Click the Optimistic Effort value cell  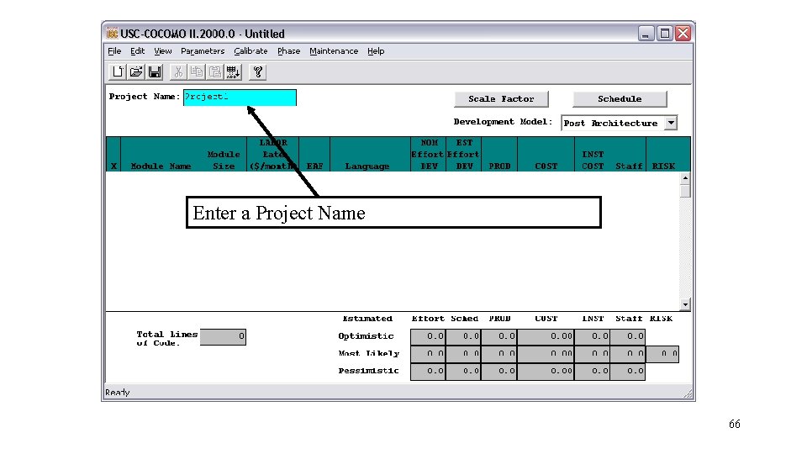[x=428, y=336]
